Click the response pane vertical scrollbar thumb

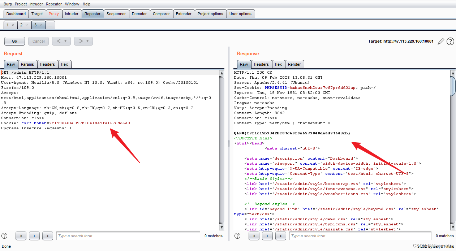(453, 86)
